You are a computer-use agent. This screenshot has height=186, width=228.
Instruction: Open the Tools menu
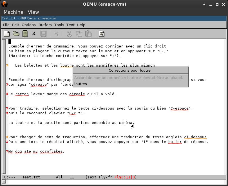tap(59, 25)
